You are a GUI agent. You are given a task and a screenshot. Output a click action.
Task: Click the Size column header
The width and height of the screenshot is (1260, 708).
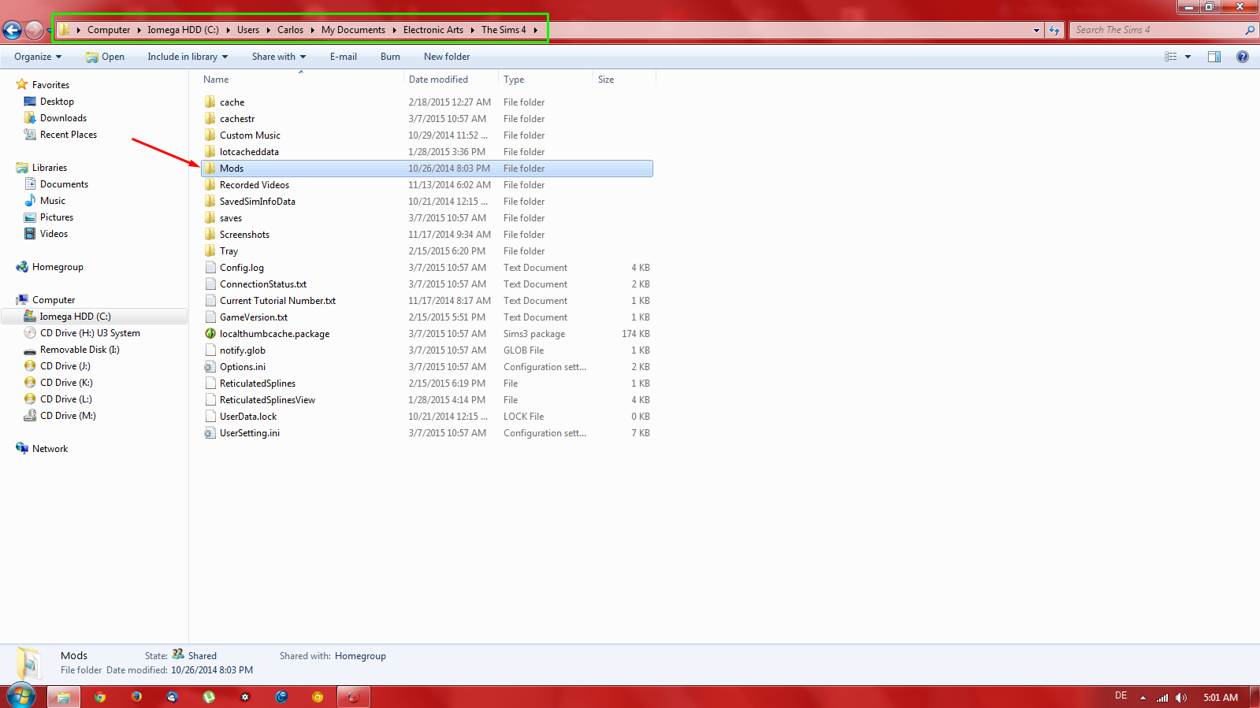click(x=606, y=80)
